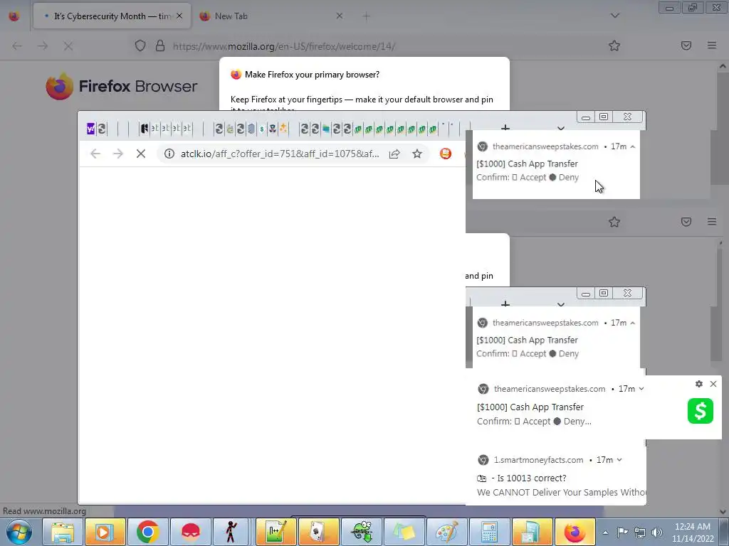Switch to Google Chrome in the taskbar
The width and height of the screenshot is (729, 546).
click(148, 532)
